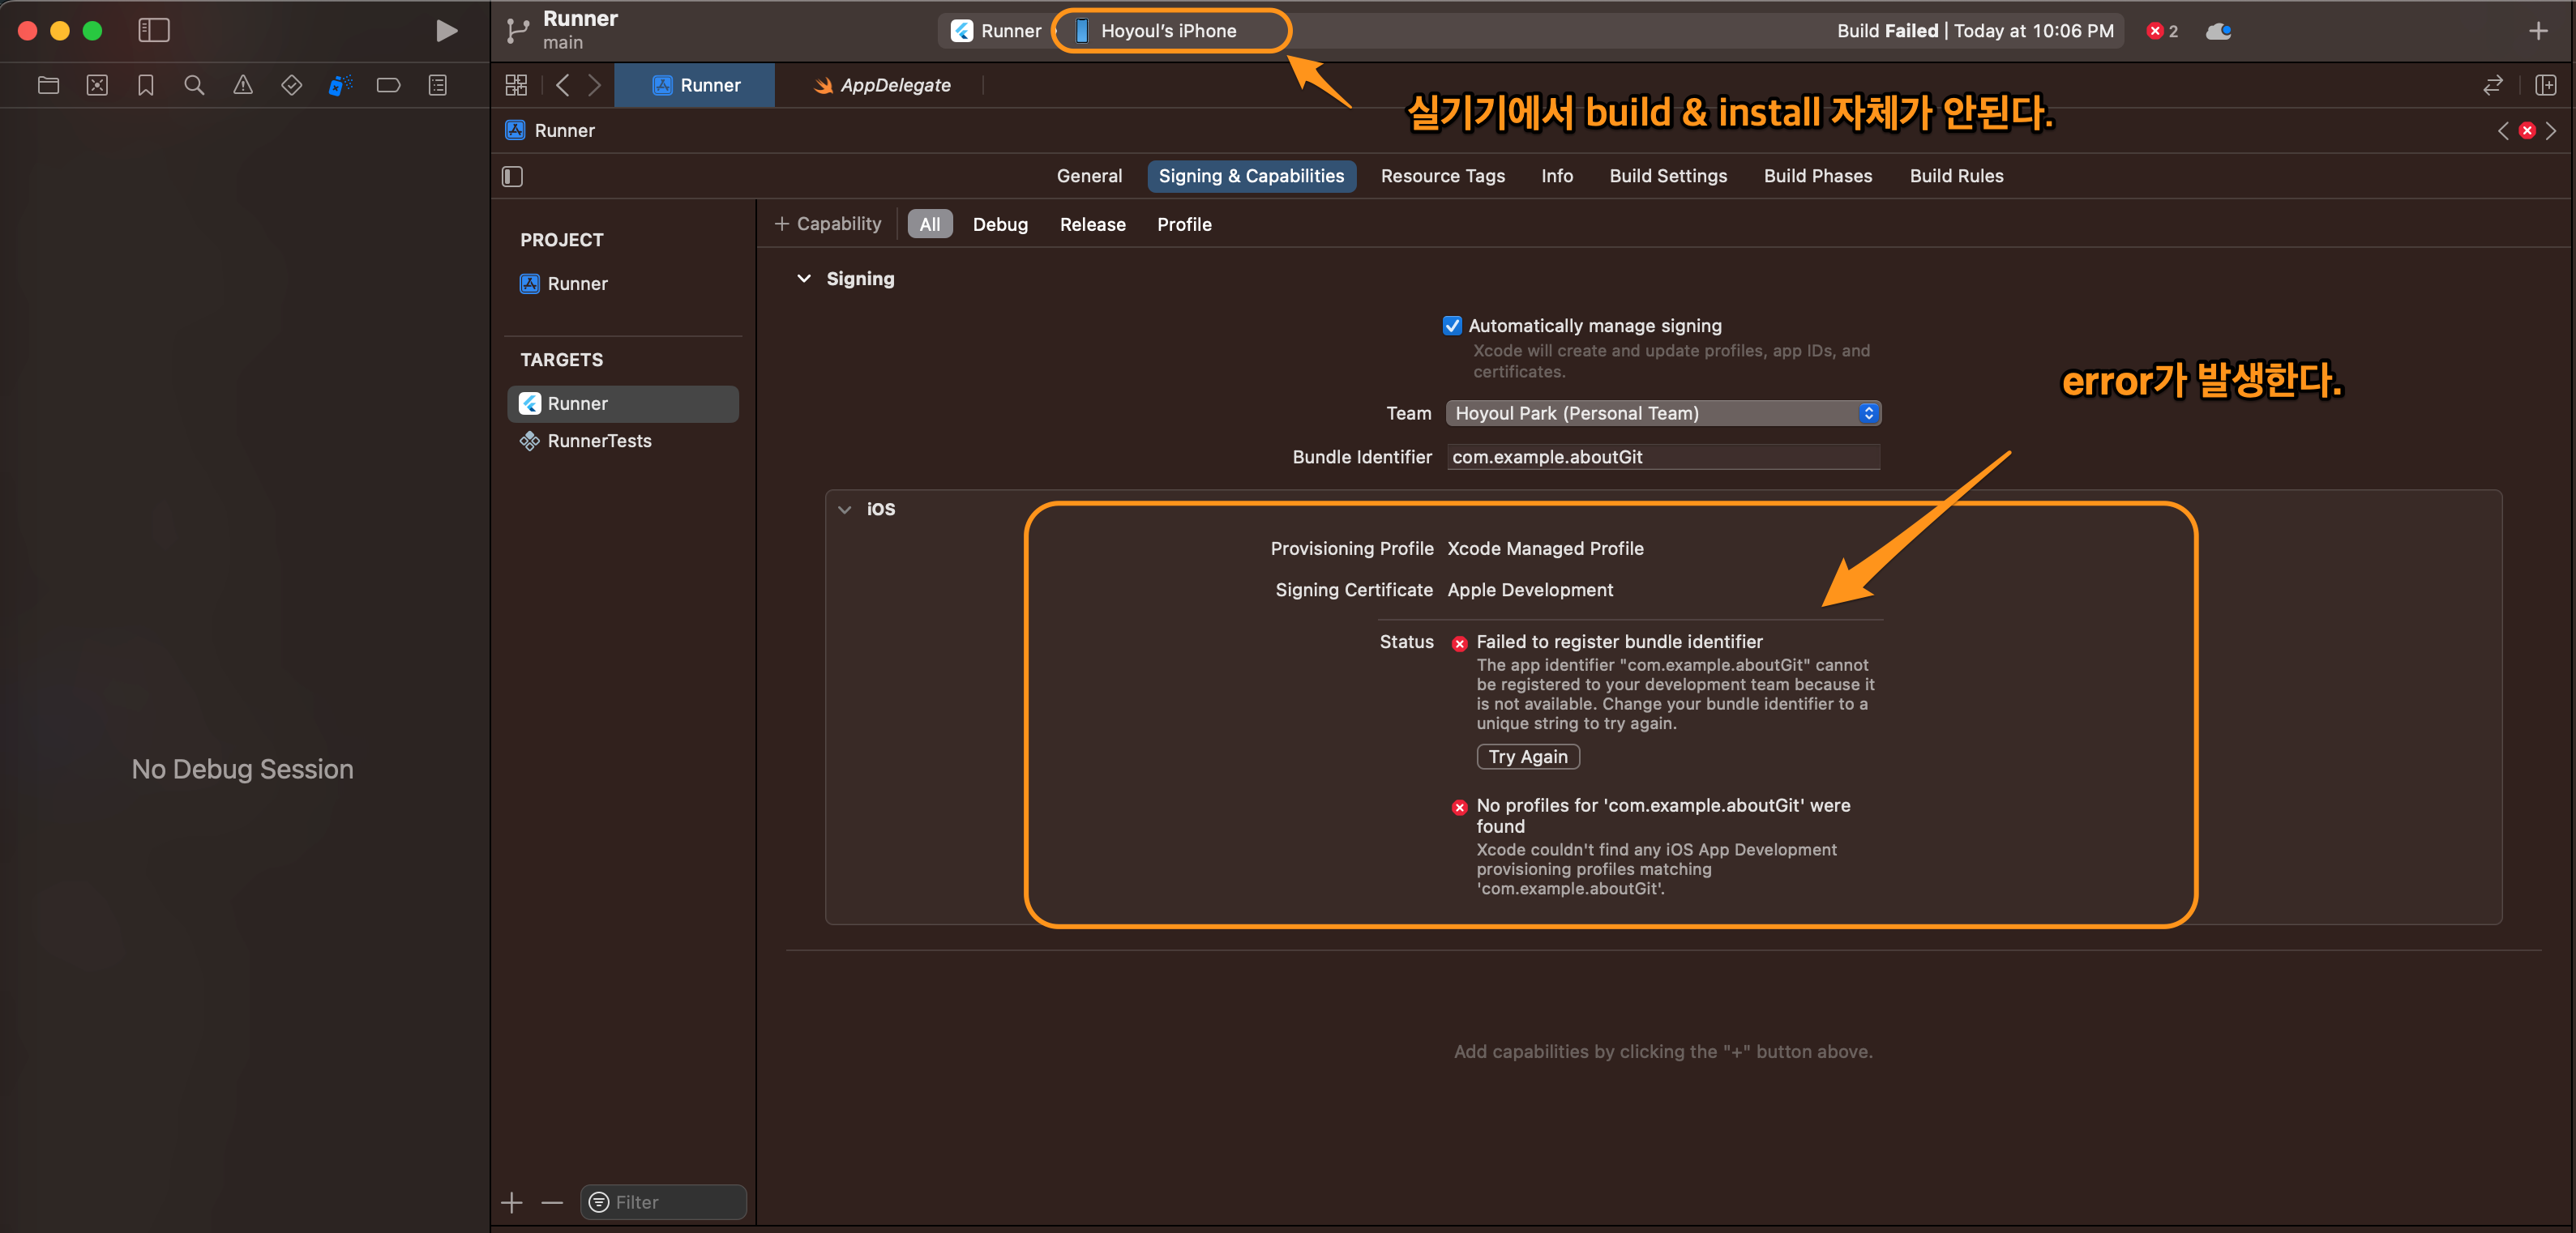Viewport: 2576px width, 1233px height.
Task: Open the Report navigator icon
Action: pyautogui.click(x=437, y=86)
